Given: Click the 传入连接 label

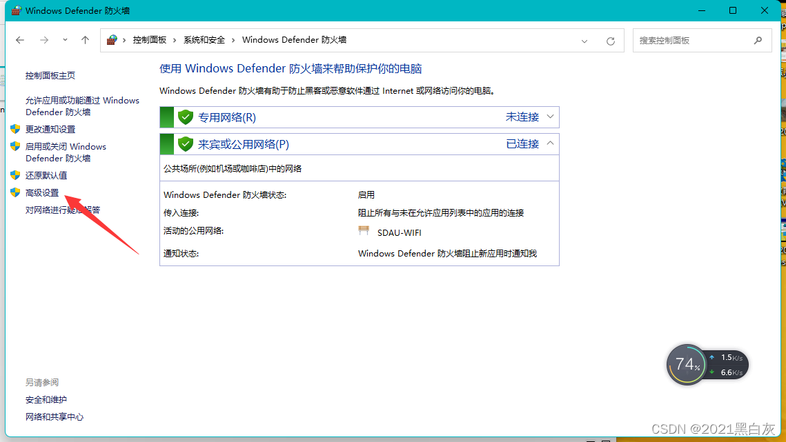Looking at the screenshot, I should point(181,213).
